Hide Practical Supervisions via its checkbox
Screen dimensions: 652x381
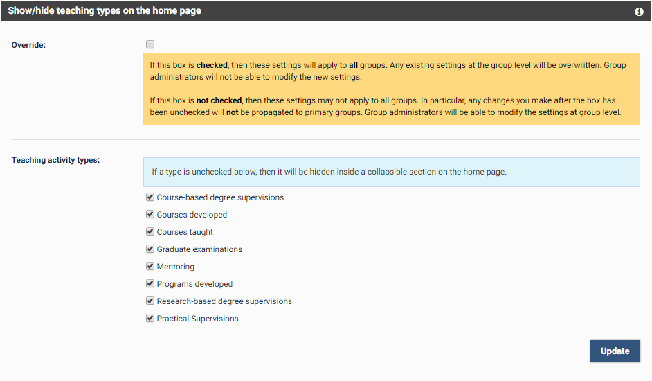150,319
